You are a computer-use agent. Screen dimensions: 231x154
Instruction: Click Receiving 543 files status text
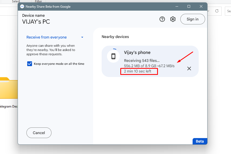tap(142, 61)
